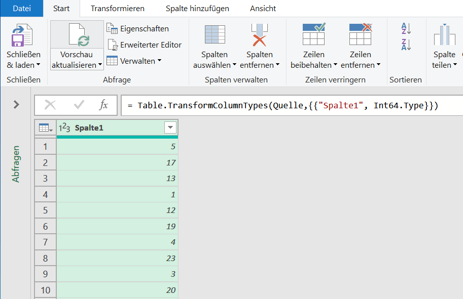The image size is (463, 299).
Task: Select the cell with value 13
Action: [x=117, y=178]
